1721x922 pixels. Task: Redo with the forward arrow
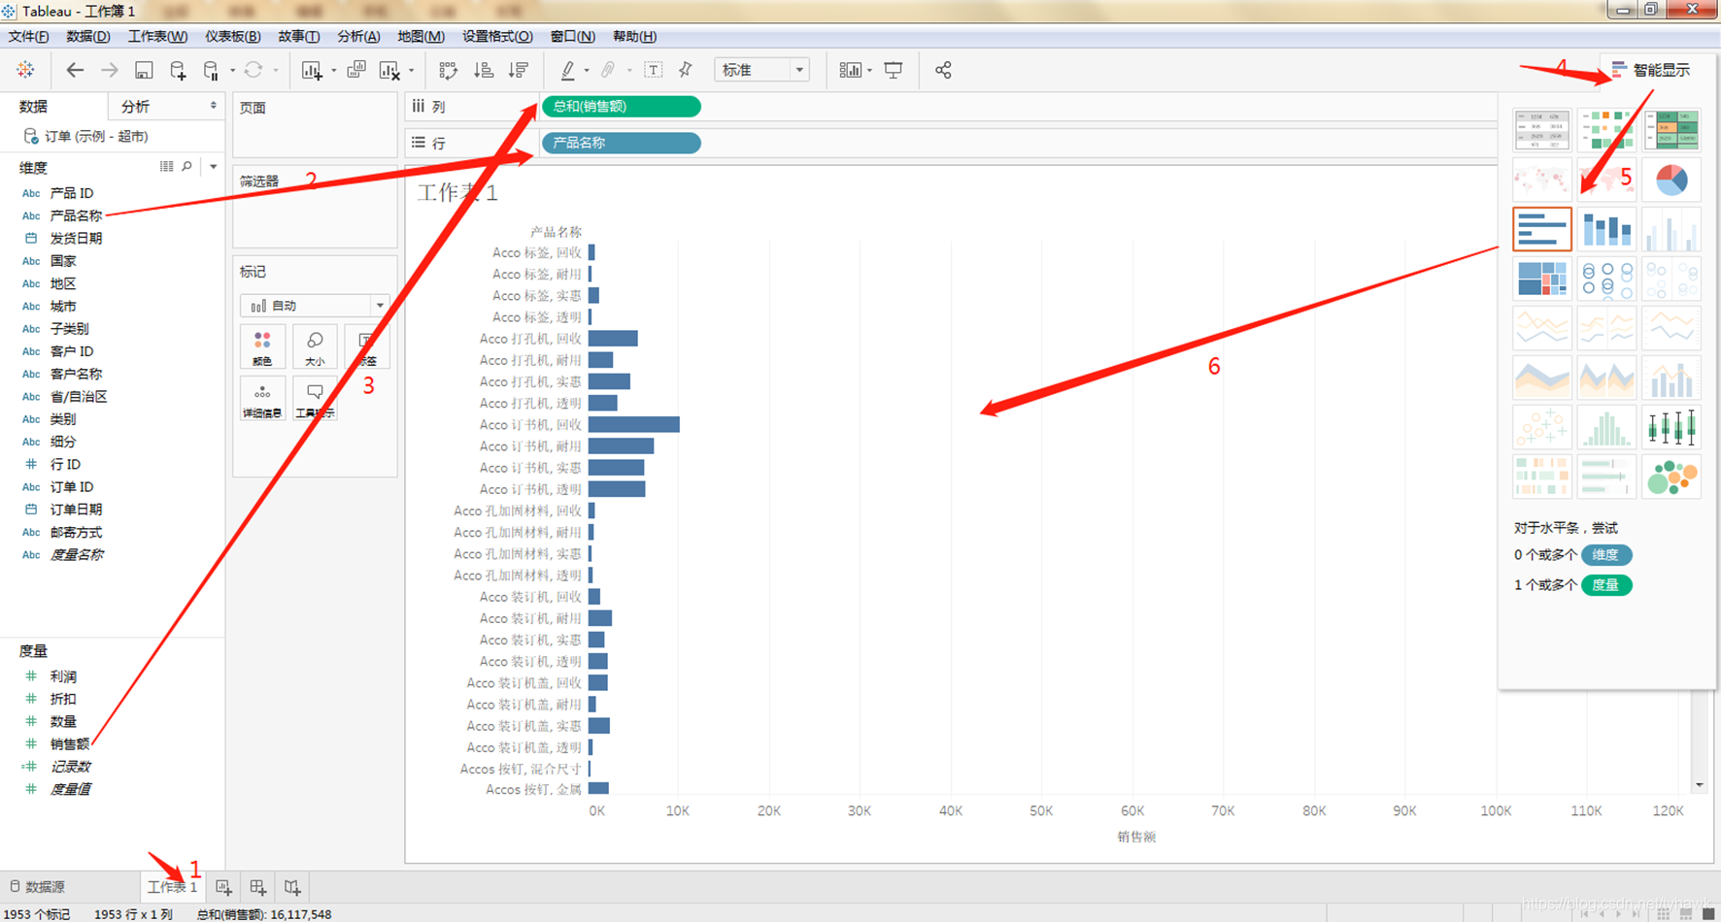coord(110,70)
